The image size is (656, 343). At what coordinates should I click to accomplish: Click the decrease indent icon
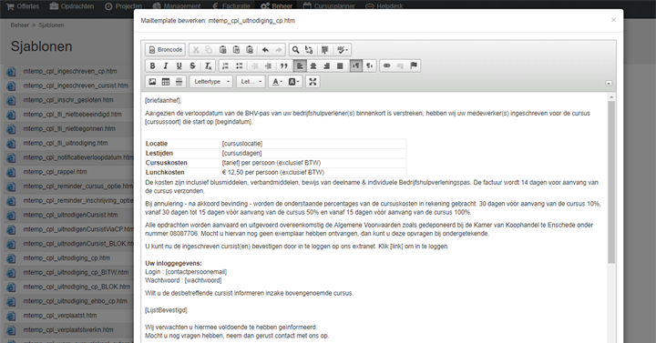(x=254, y=66)
